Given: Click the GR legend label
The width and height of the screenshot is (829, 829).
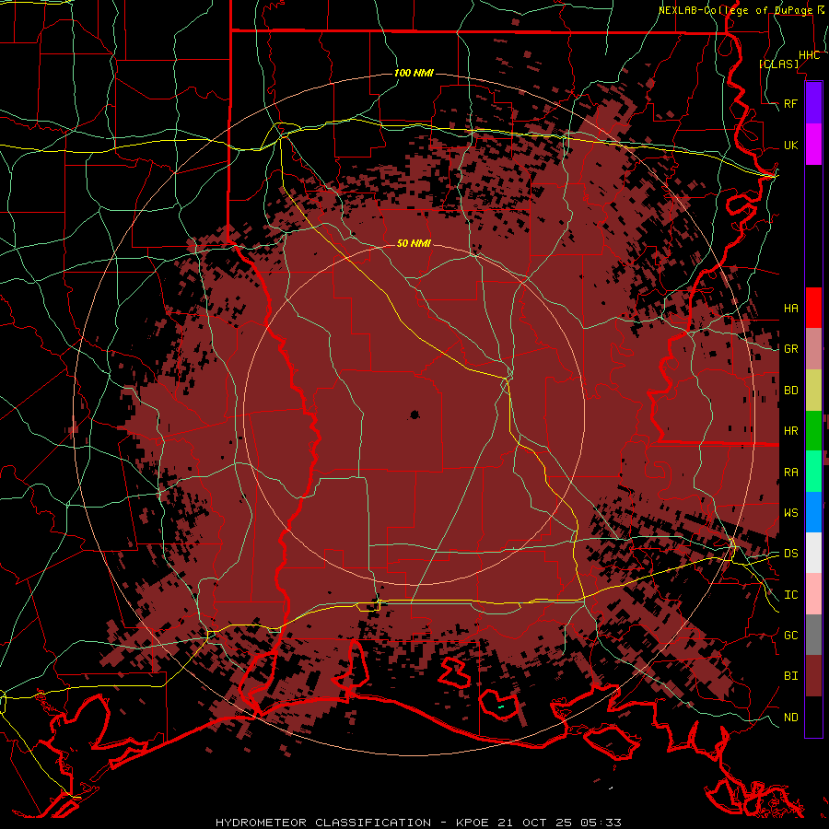Looking at the screenshot, I should (x=791, y=349).
